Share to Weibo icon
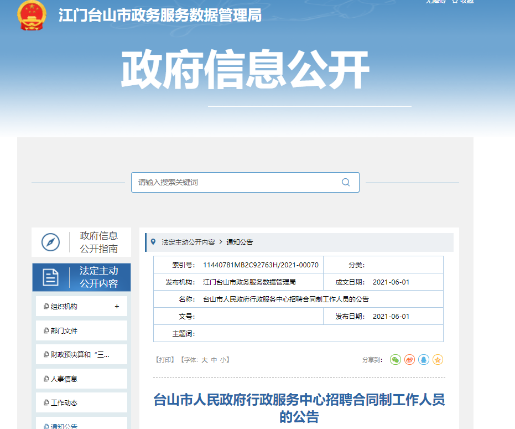Image resolution: width=515 pixels, height=429 pixels. (x=409, y=360)
